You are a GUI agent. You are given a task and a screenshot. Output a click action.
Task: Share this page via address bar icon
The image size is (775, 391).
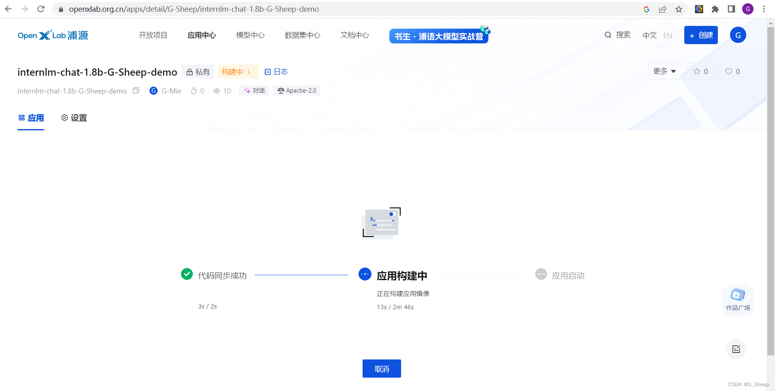(x=663, y=9)
